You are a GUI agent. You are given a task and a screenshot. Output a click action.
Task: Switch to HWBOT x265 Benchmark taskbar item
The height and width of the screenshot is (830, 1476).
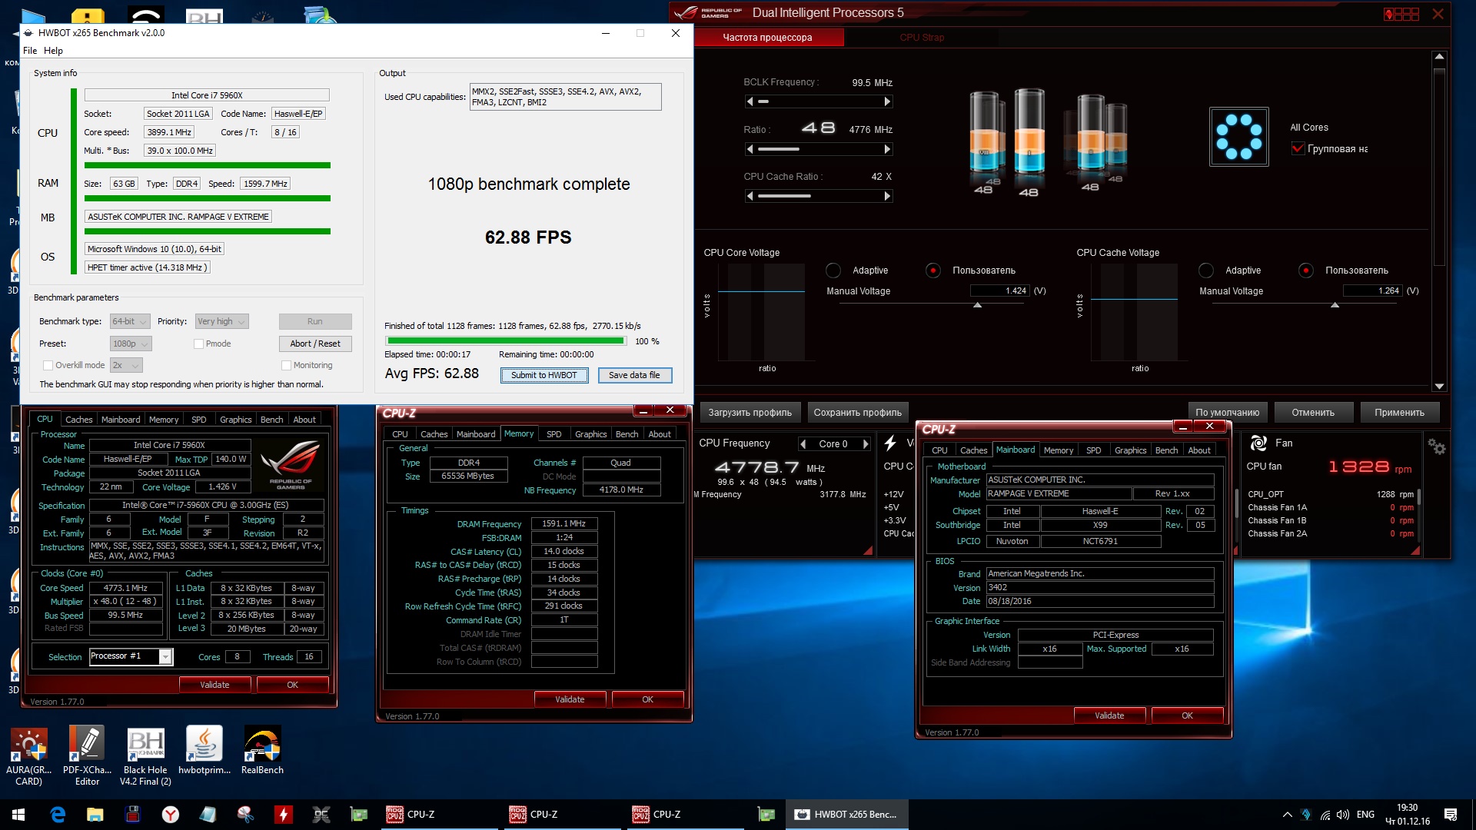tap(848, 815)
